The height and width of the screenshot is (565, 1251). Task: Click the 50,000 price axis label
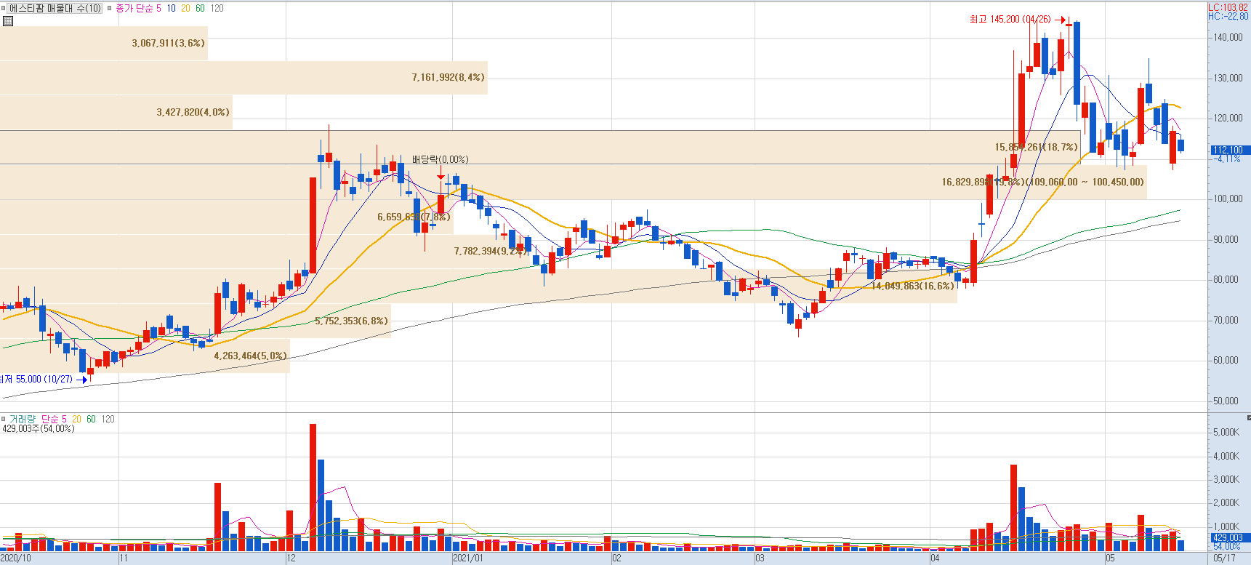(1226, 401)
